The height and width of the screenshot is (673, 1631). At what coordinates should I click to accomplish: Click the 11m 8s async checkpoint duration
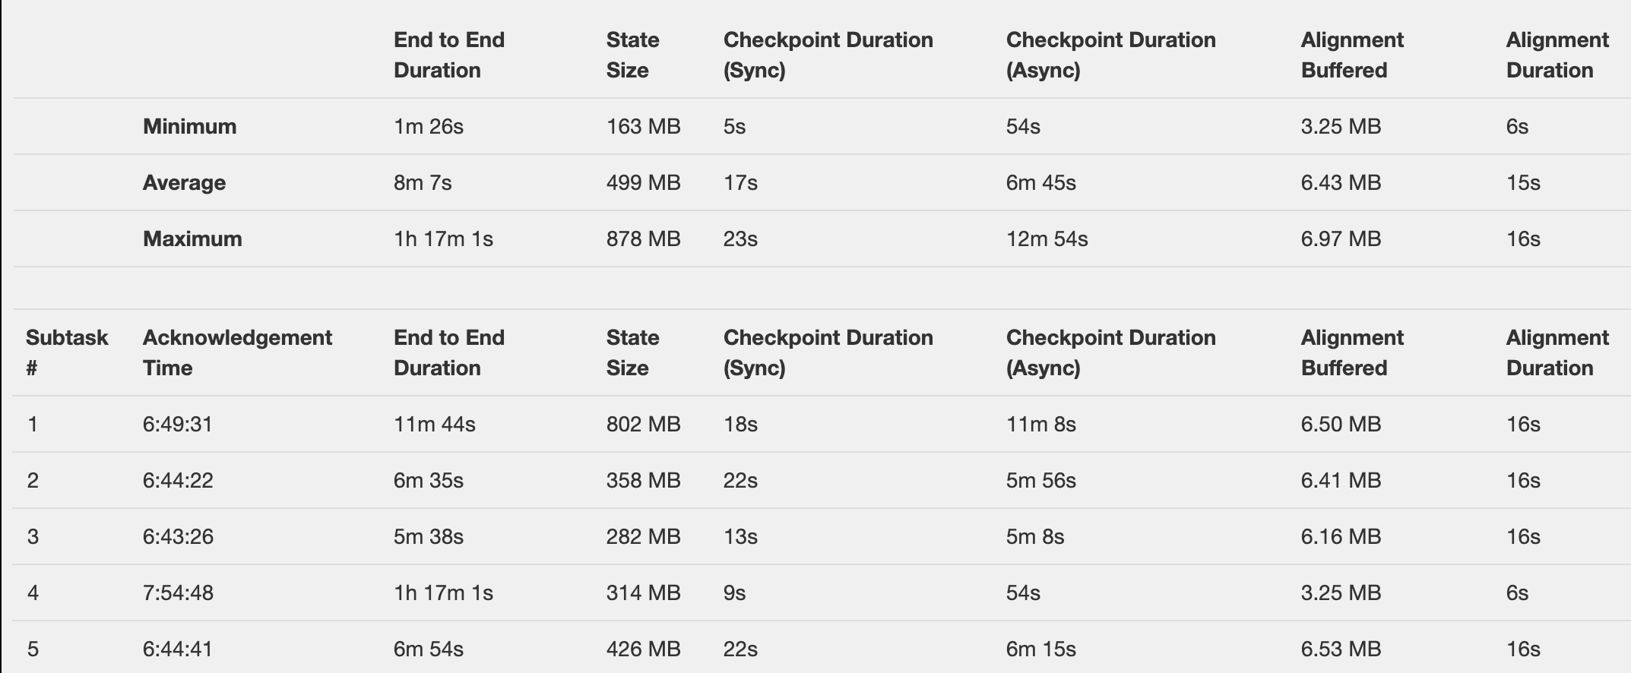click(1040, 424)
